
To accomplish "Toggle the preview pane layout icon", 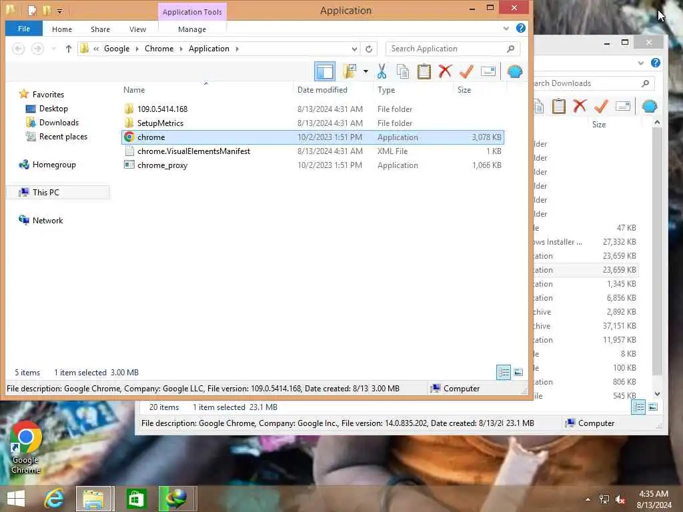I will click(325, 71).
